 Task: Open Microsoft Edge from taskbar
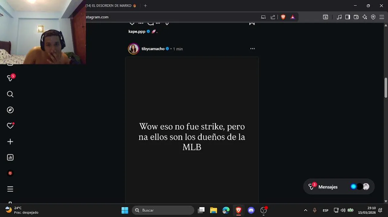click(x=226, y=210)
